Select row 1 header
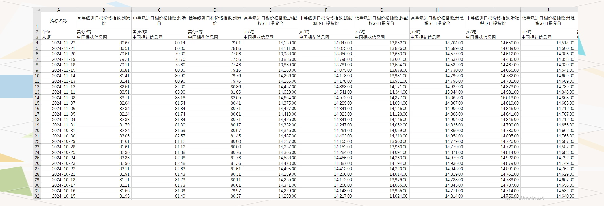 tap(37, 21)
